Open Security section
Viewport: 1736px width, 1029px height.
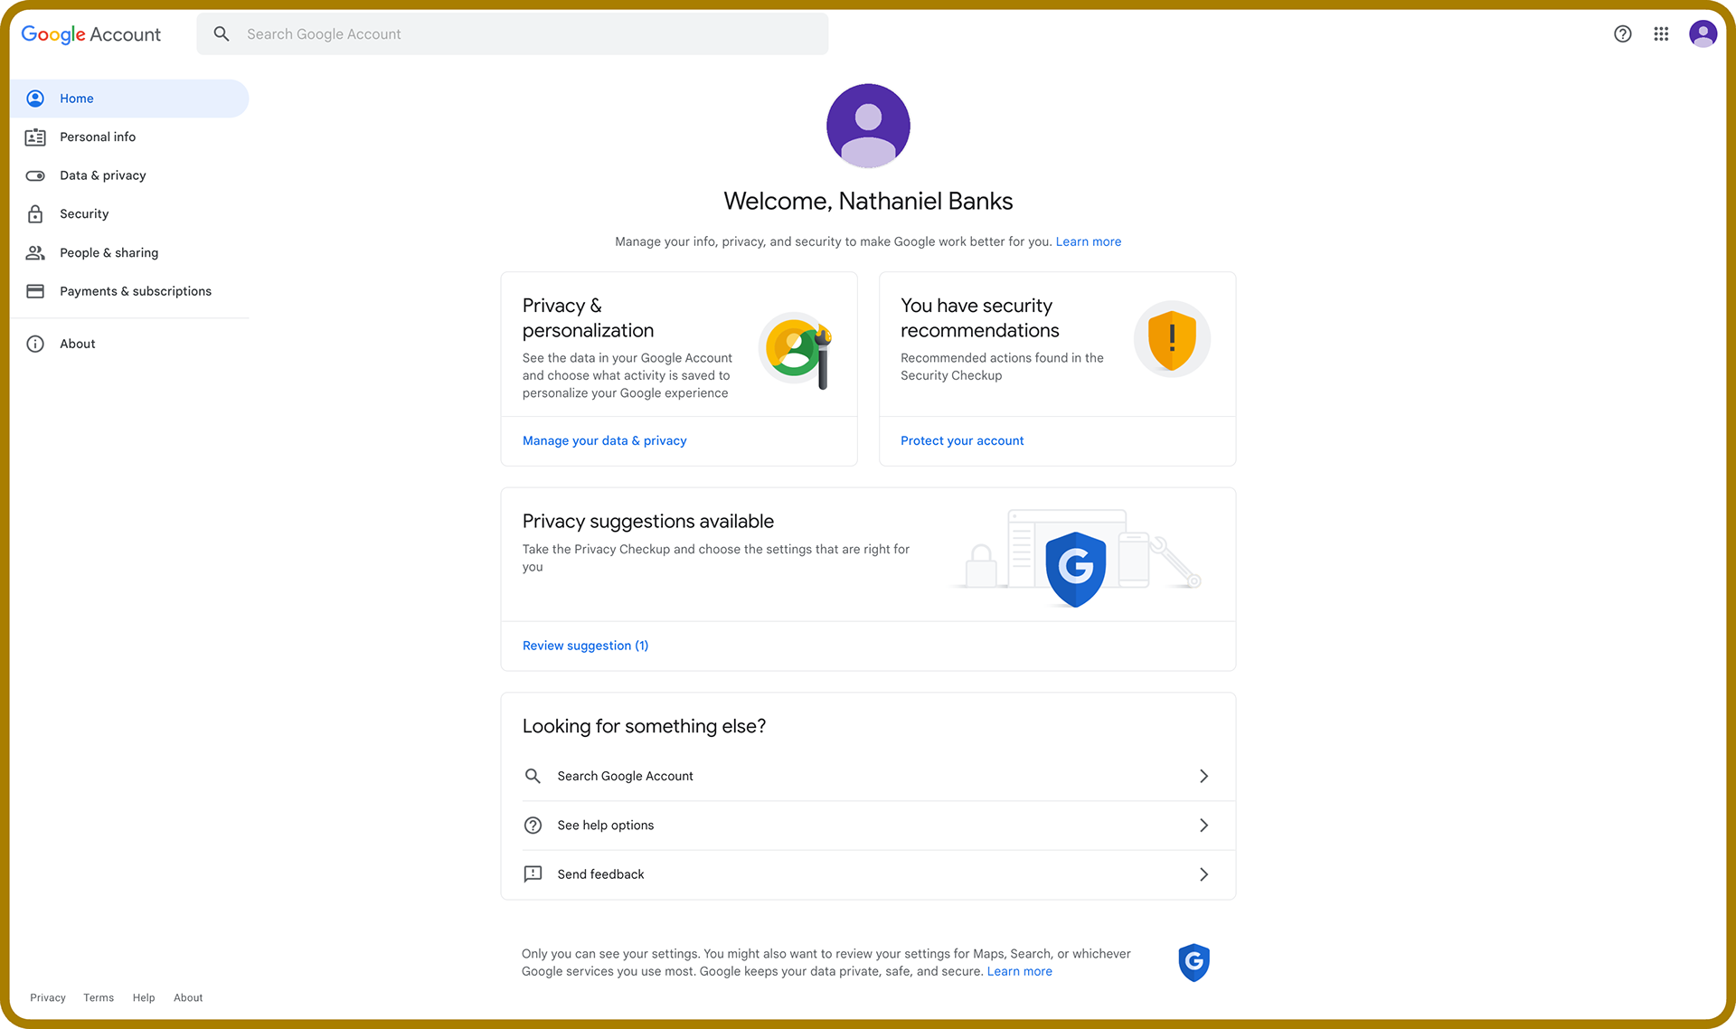click(x=129, y=214)
